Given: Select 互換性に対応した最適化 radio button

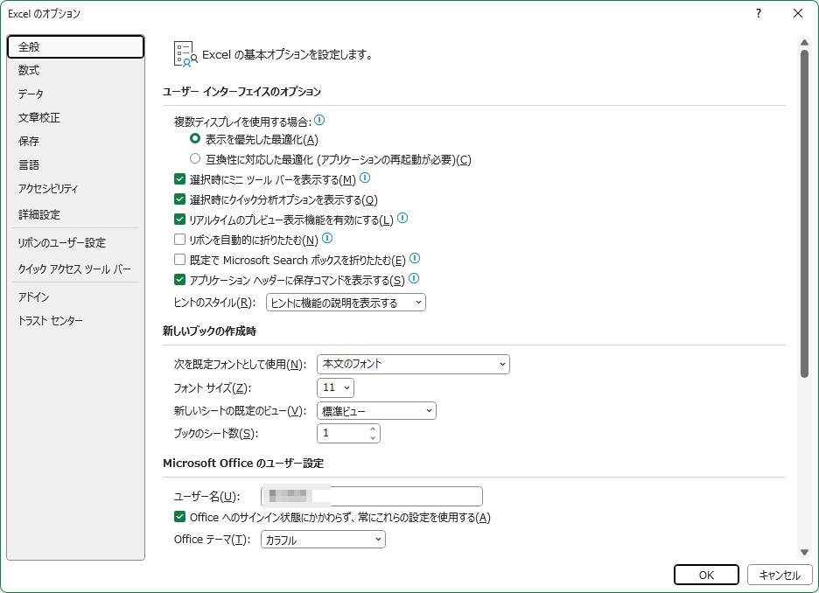Looking at the screenshot, I should (x=195, y=159).
